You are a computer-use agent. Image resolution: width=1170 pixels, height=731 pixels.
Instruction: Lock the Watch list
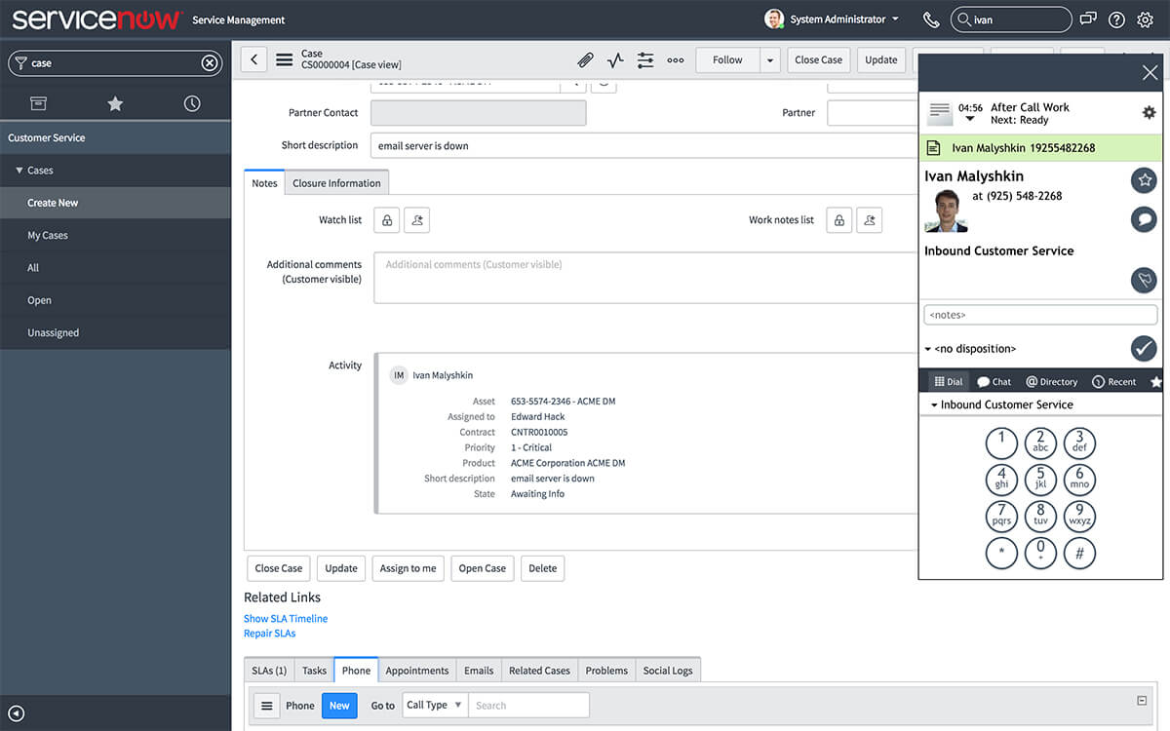click(x=386, y=219)
